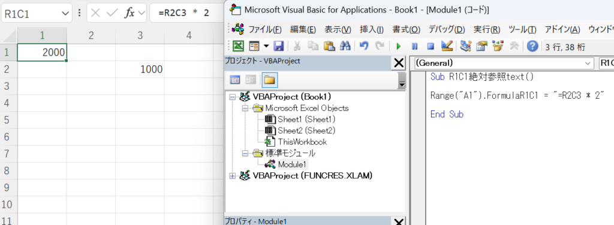Click the Insert UserForm toolbar icon

pos(254,47)
